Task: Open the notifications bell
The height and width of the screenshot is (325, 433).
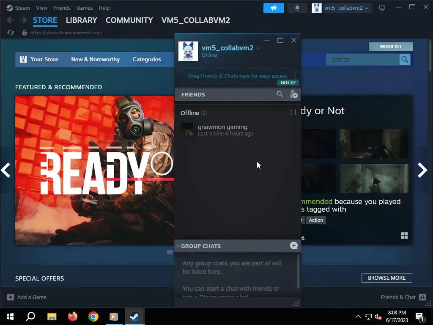Action: [297, 8]
